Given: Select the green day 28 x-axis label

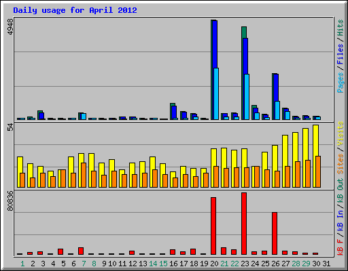Looking at the screenshot, I should coord(296,264).
